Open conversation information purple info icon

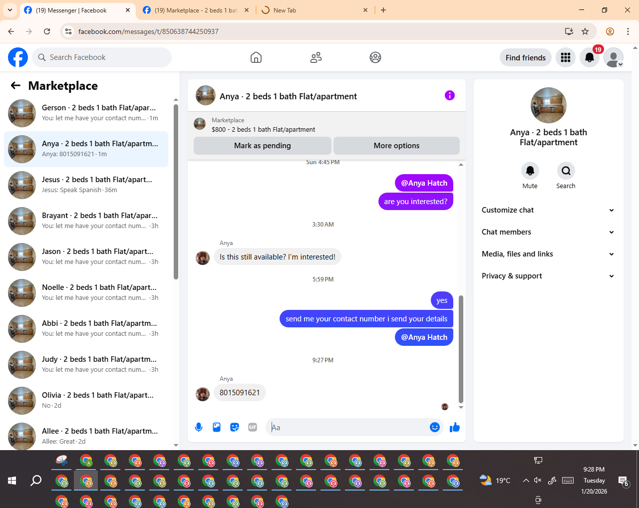450,95
